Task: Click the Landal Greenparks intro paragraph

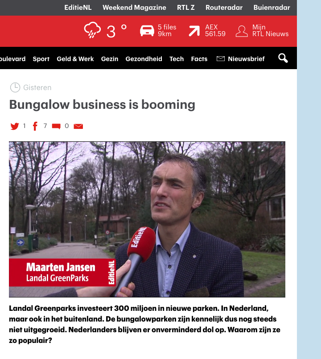Action: point(145,324)
